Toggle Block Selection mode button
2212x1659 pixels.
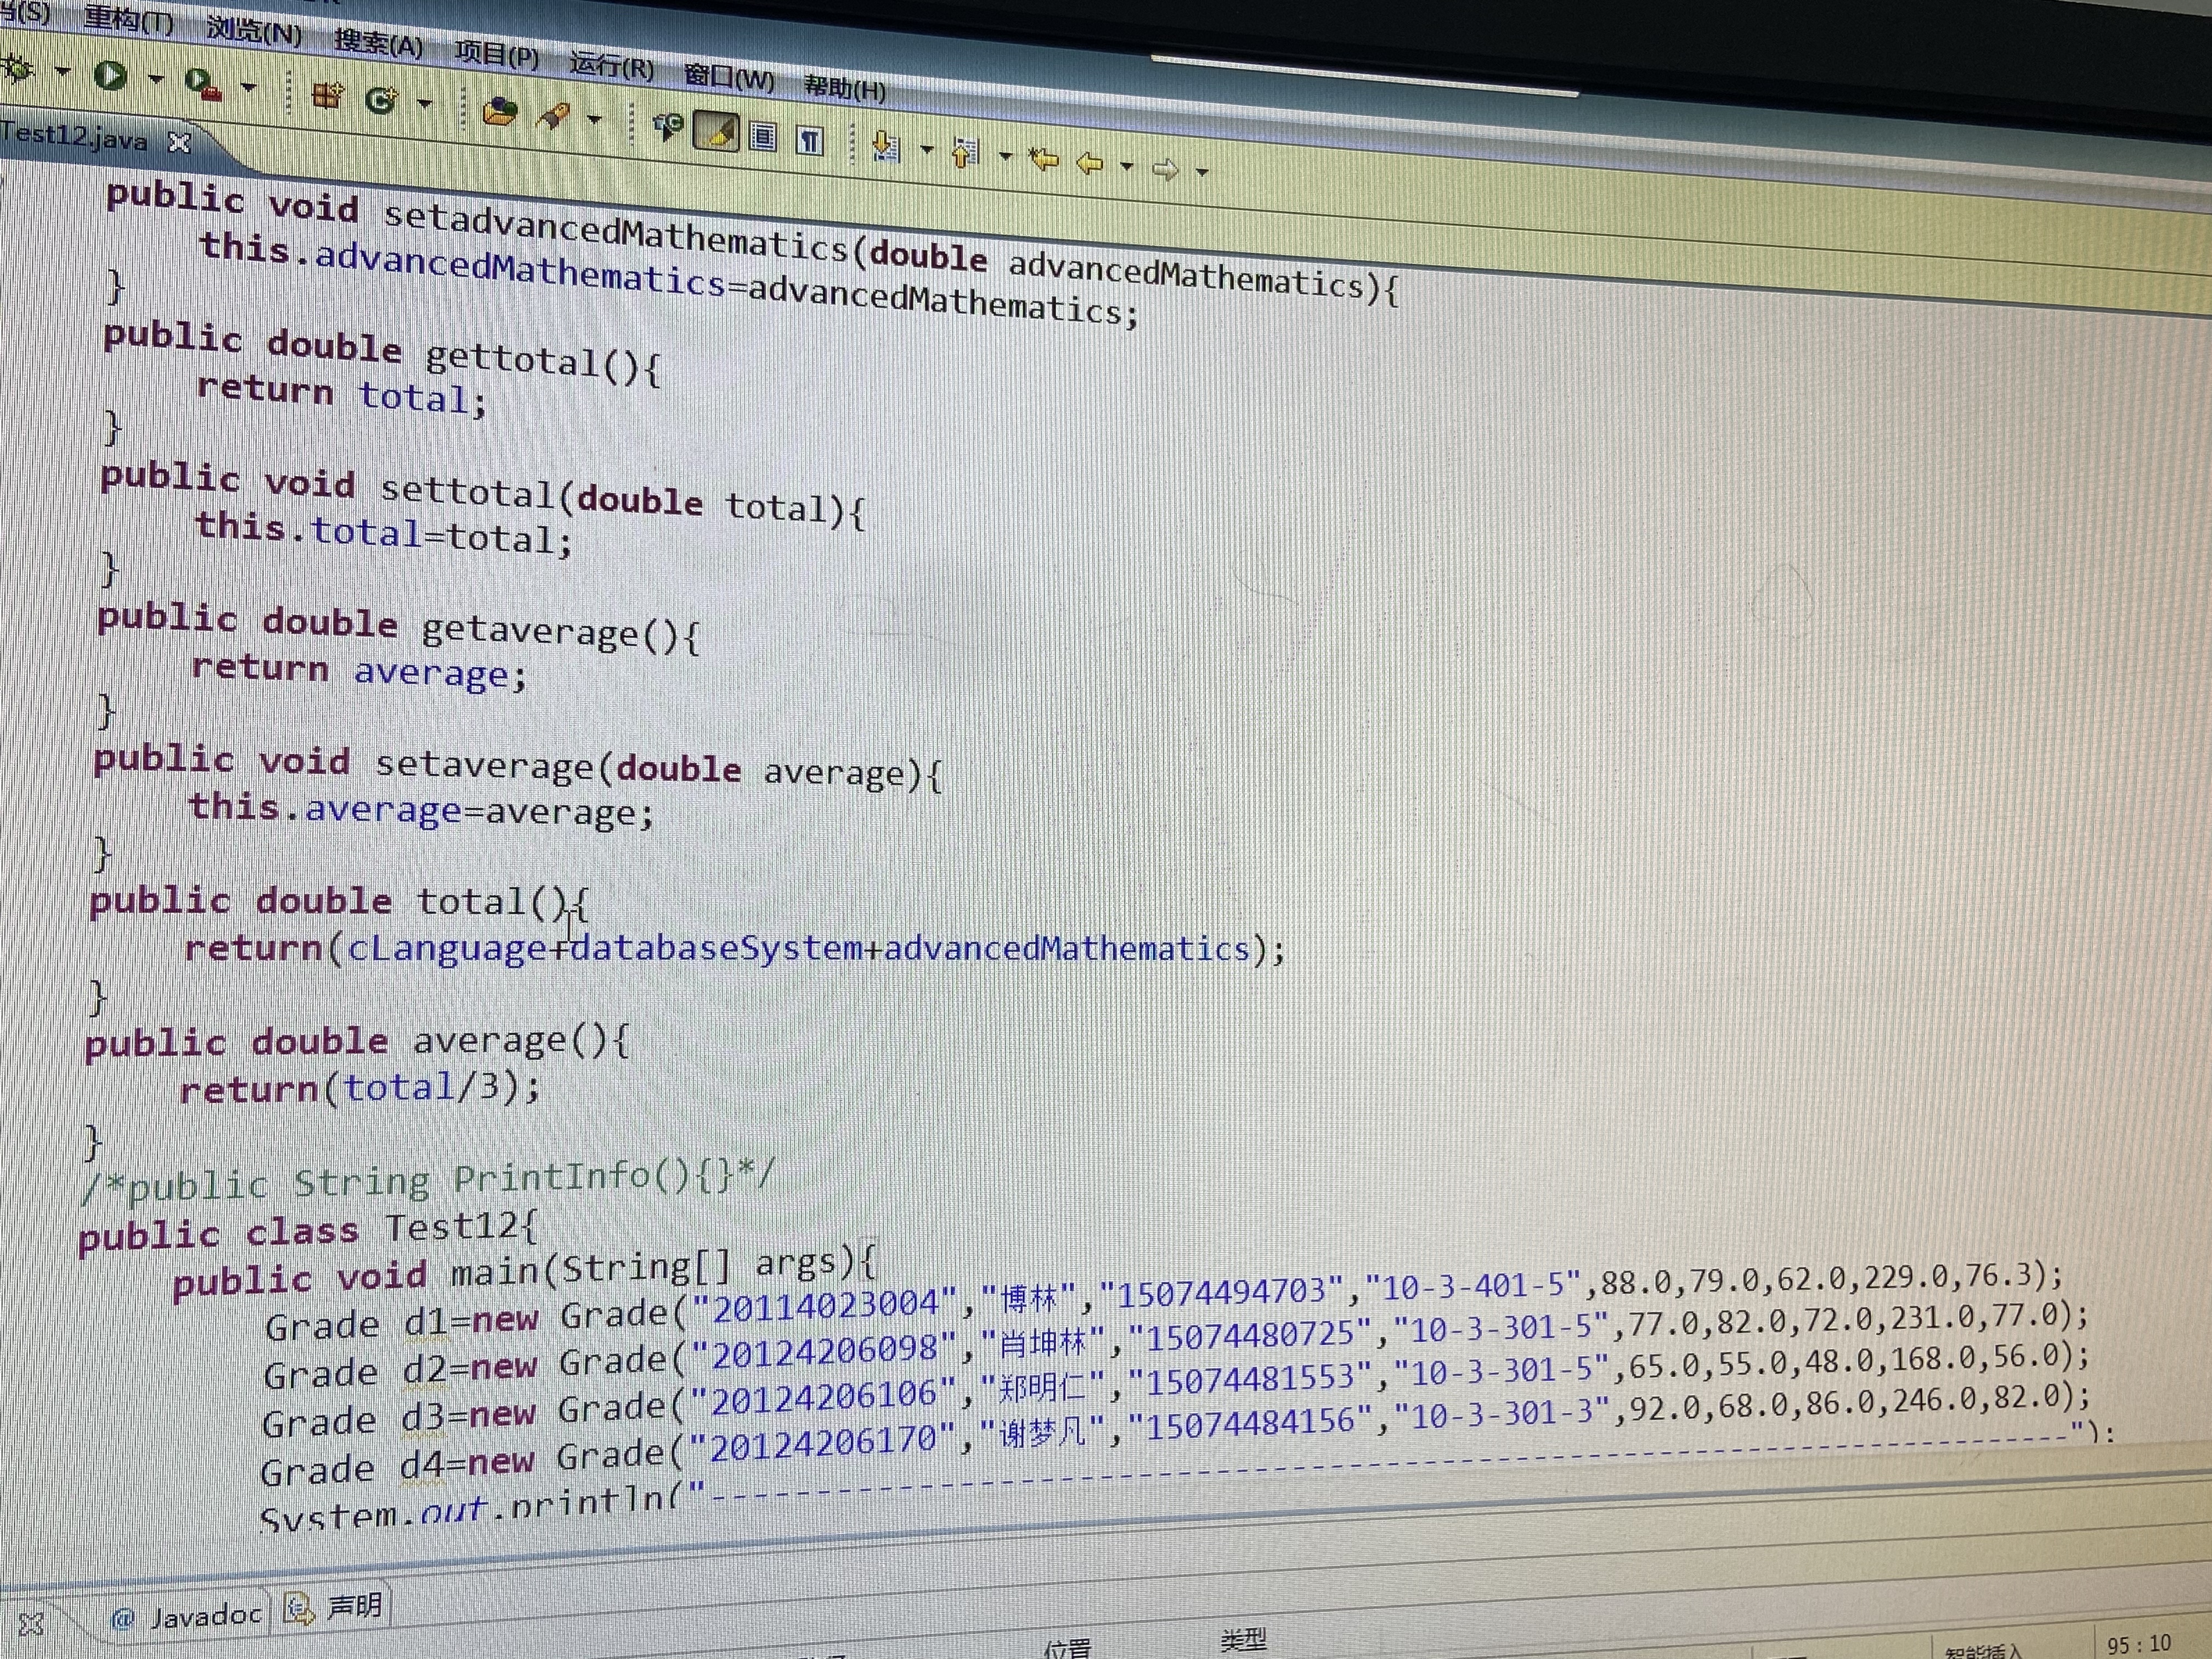tap(763, 136)
